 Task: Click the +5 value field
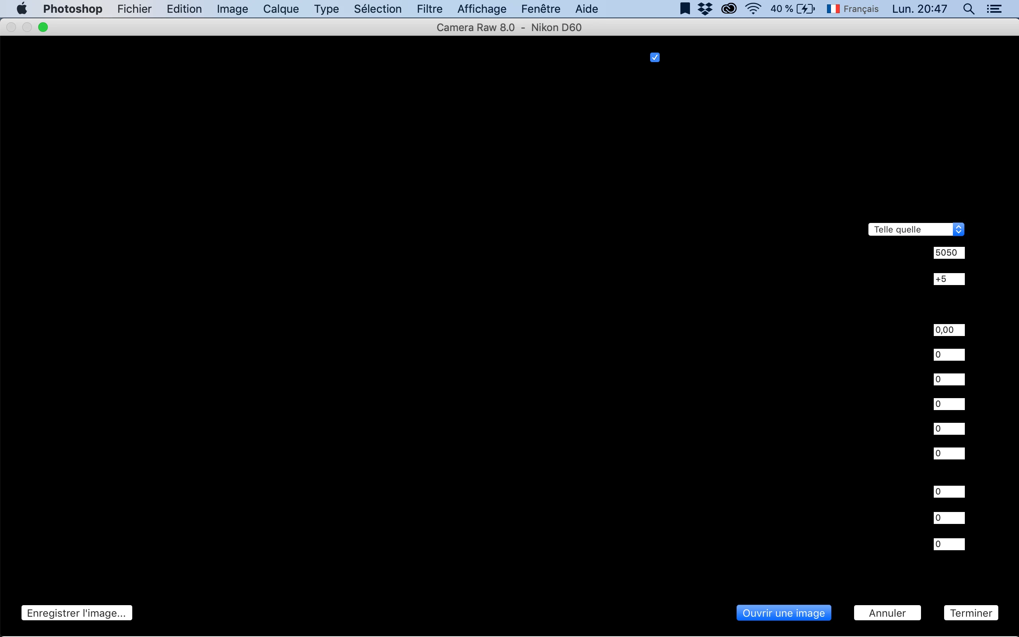click(948, 279)
